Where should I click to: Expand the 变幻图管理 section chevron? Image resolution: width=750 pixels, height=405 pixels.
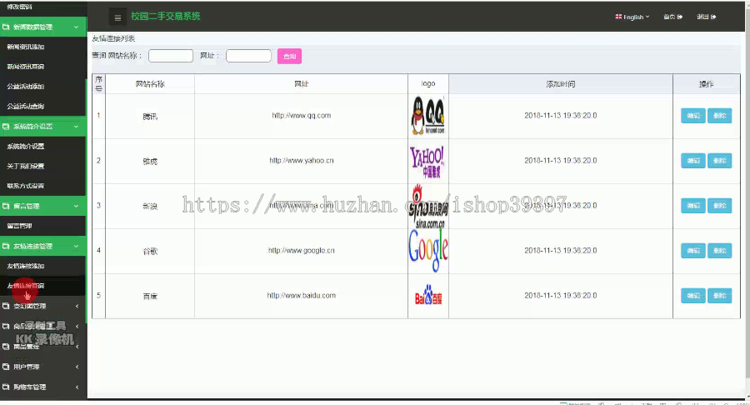[x=77, y=306]
